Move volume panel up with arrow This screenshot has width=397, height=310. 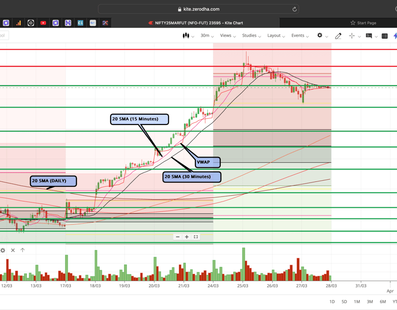(x=23, y=250)
